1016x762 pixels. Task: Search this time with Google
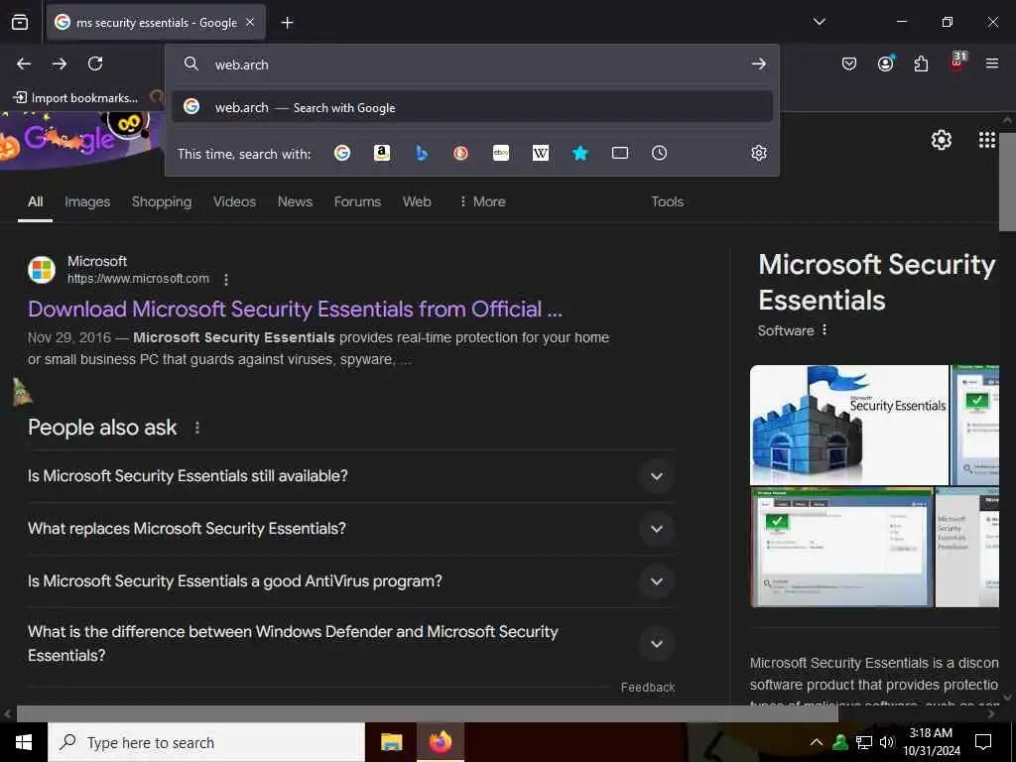342,153
